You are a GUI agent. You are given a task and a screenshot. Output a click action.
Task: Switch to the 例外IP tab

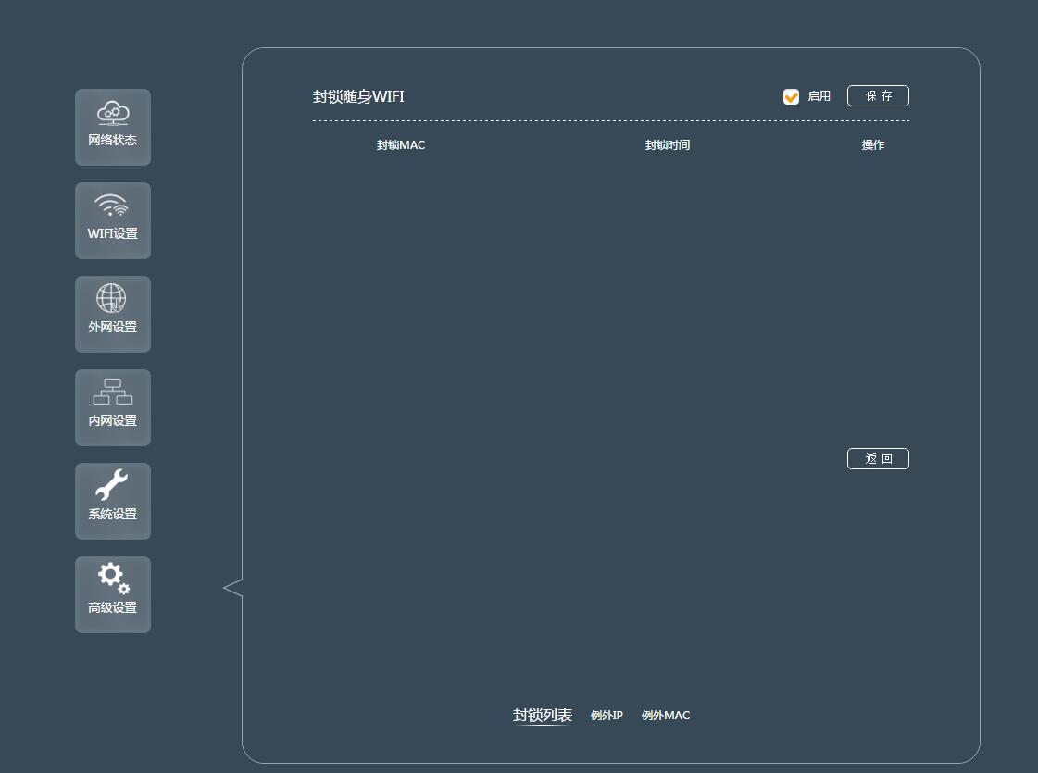tap(607, 716)
